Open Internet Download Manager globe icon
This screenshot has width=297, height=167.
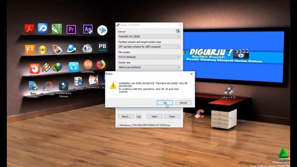[57, 67]
